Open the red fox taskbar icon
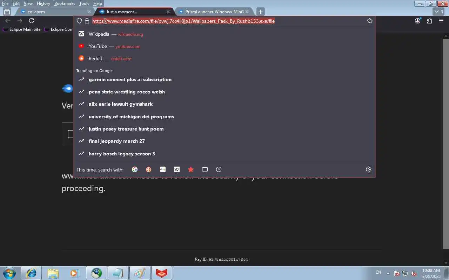Image resolution: width=449 pixels, height=280 pixels. pos(162,273)
